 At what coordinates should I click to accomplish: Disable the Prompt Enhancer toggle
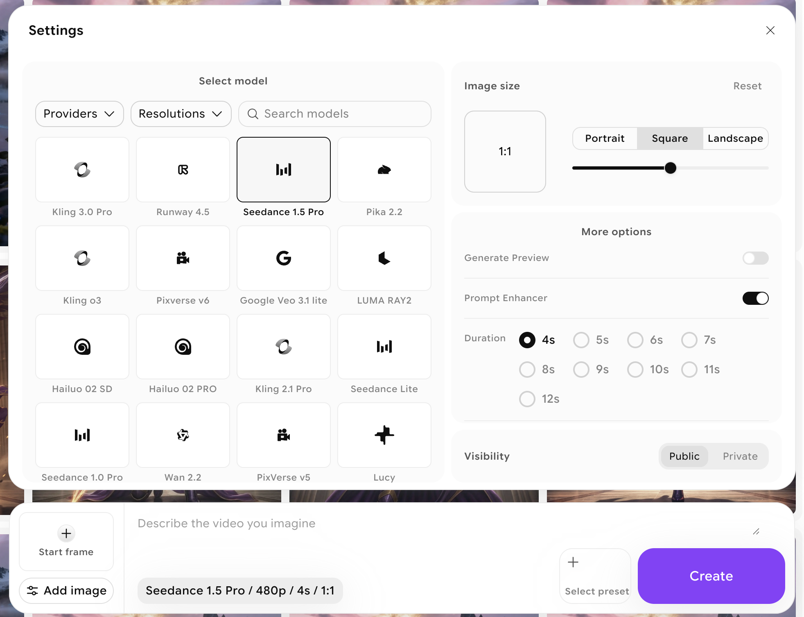pos(755,298)
